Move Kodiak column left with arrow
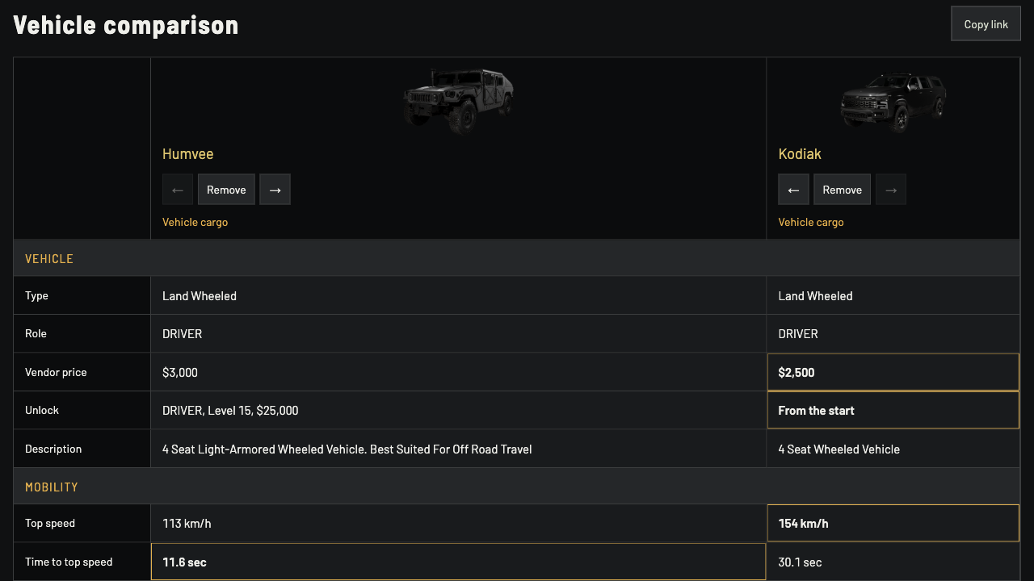 pyautogui.click(x=793, y=190)
